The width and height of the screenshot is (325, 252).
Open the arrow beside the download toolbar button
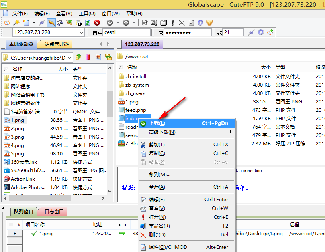coord(117,23)
